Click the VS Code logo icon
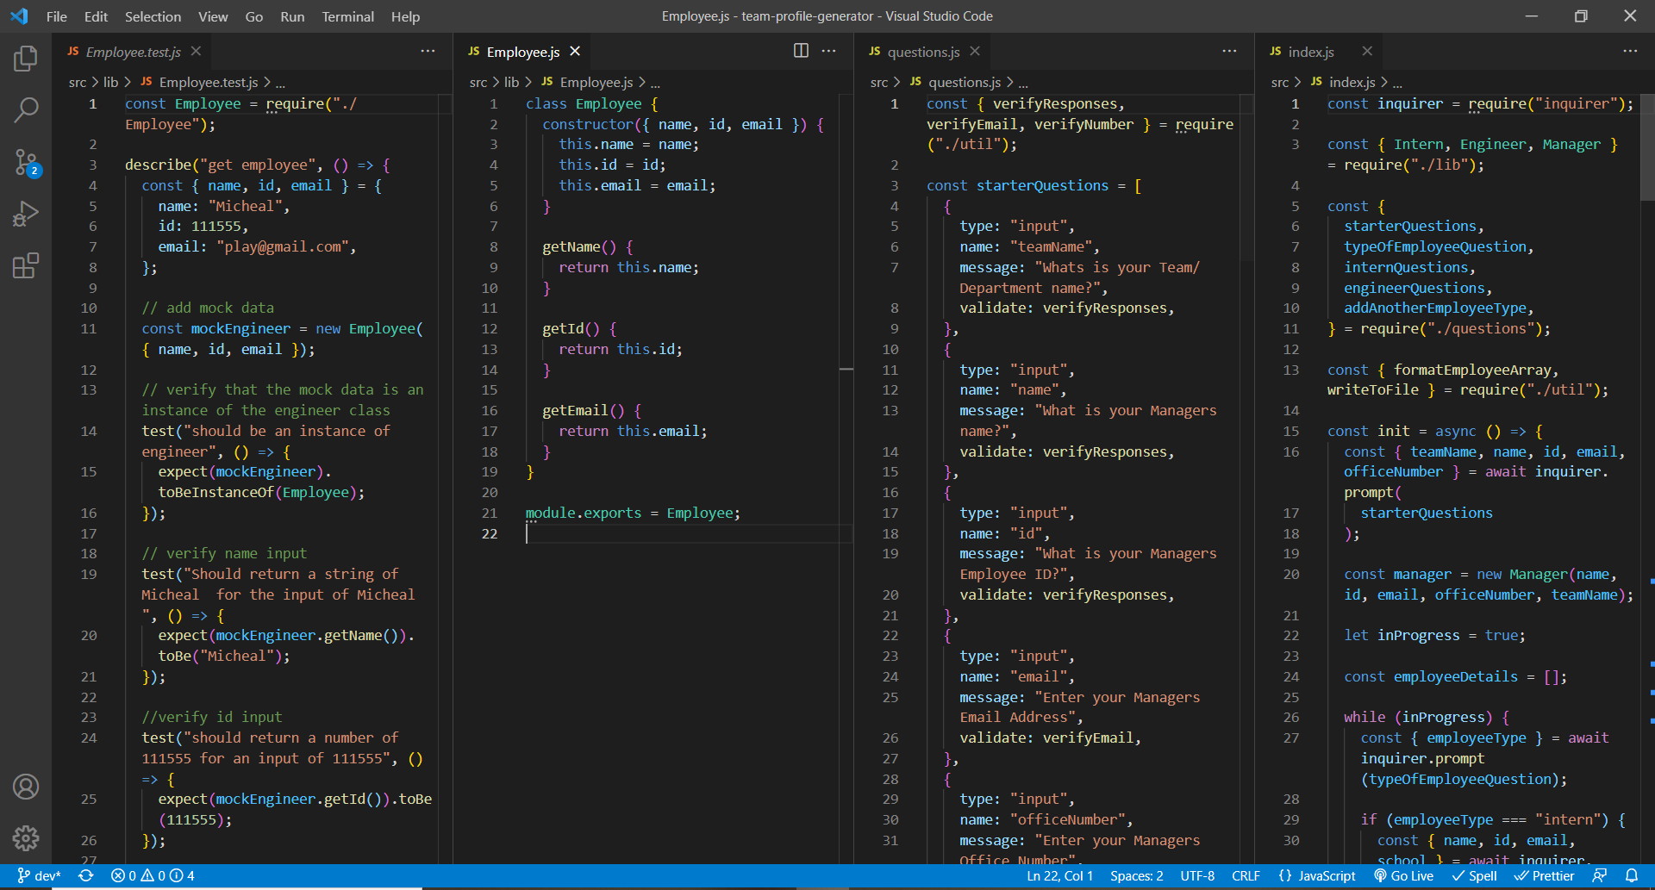The width and height of the screenshot is (1655, 890). [19, 16]
